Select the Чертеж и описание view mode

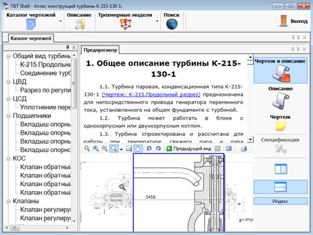[280, 70]
